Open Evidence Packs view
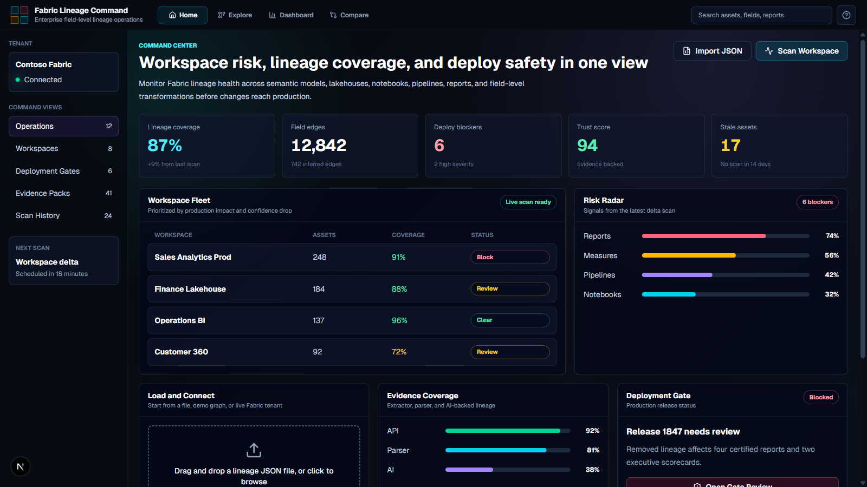 coord(63,193)
